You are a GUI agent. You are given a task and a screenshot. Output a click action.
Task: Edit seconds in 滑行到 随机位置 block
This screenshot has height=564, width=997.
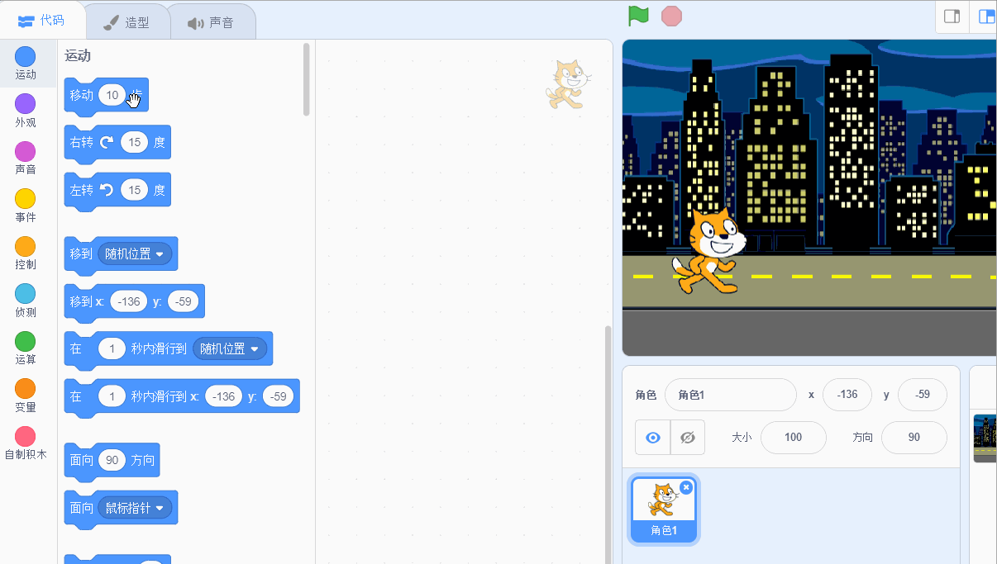112,348
